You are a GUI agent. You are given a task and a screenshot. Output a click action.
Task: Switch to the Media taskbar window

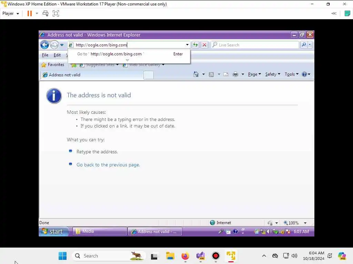point(100,231)
